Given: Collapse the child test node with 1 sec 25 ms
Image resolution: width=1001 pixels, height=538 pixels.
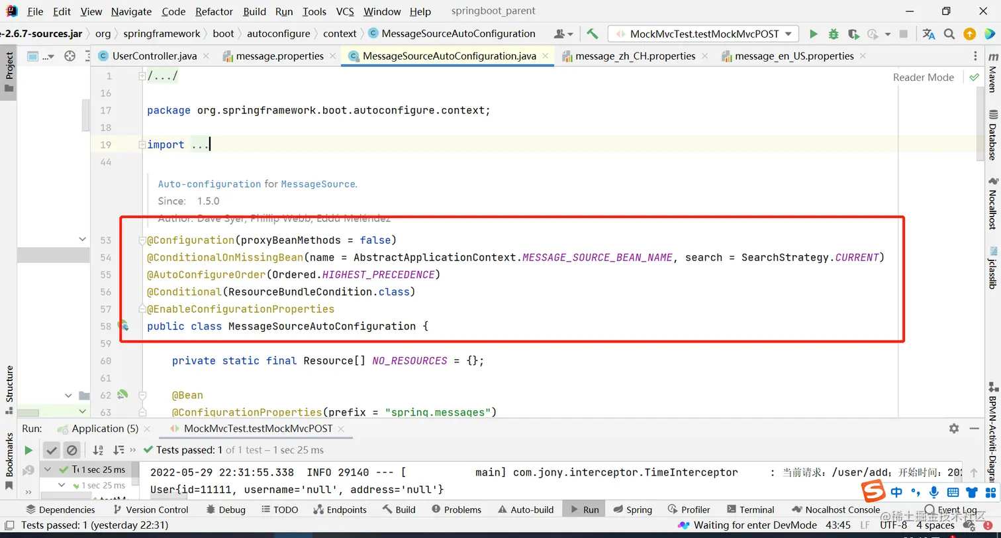Looking at the screenshot, I should click(x=62, y=485).
